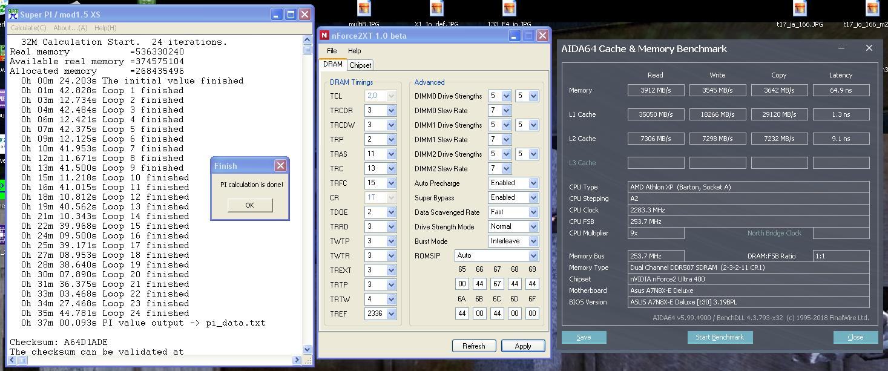The height and width of the screenshot is (371, 888).
Task: Close the Finish dialog with X
Action: 280,165
